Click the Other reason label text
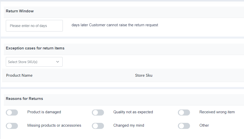The width and height of the screenshot is (244, 139). point(204,125)
